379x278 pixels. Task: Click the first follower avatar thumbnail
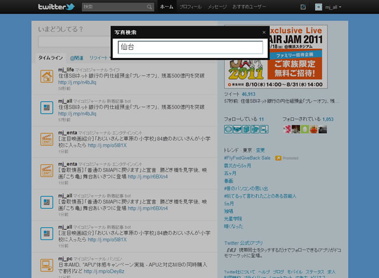click(287, 129)
